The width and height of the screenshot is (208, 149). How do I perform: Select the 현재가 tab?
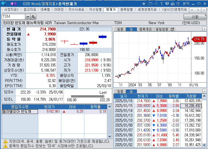111,10
